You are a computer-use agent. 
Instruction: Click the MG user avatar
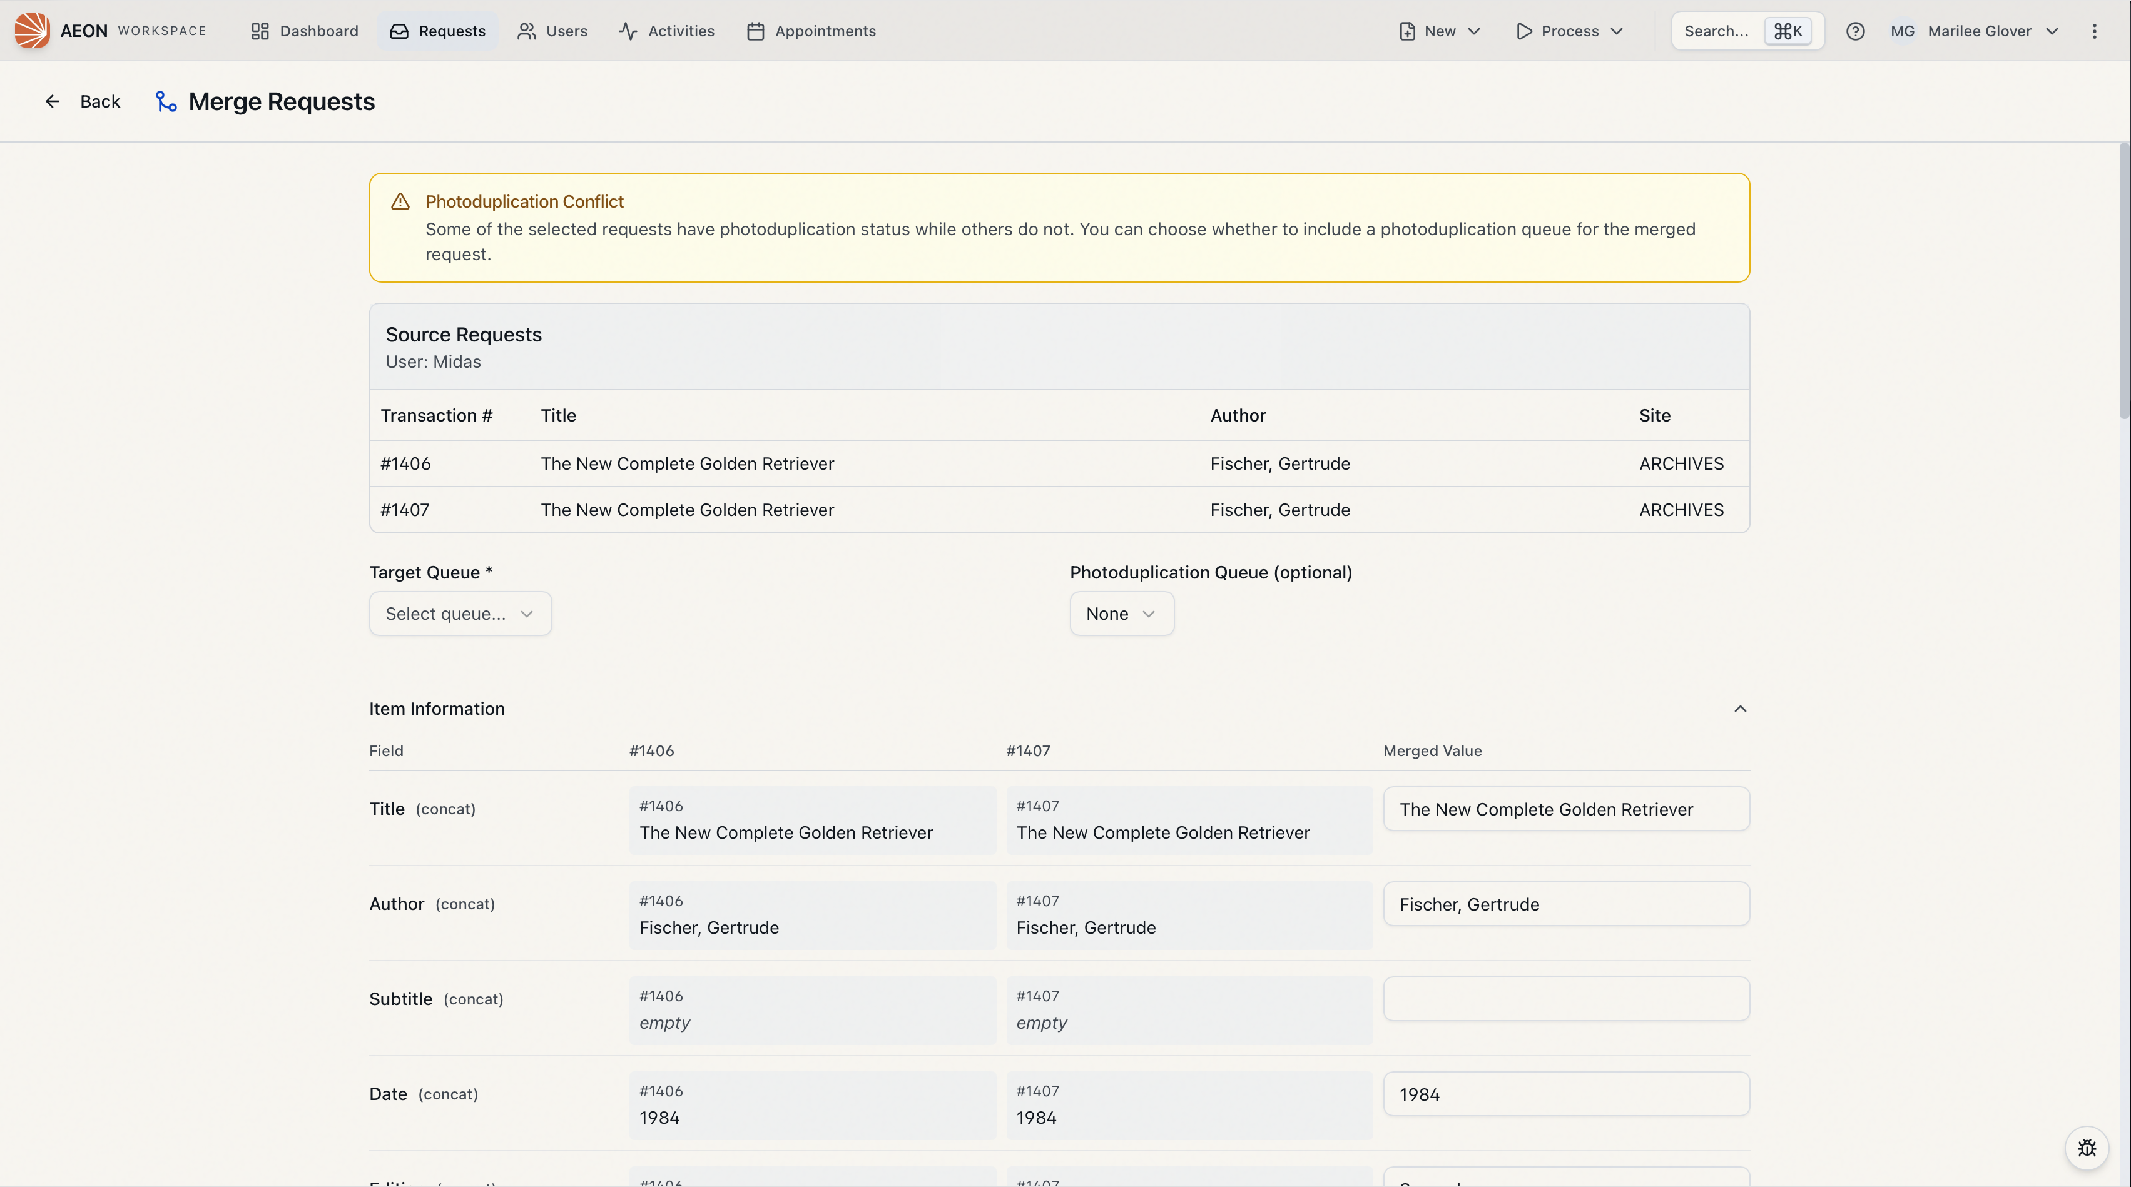pos(1903,31)
